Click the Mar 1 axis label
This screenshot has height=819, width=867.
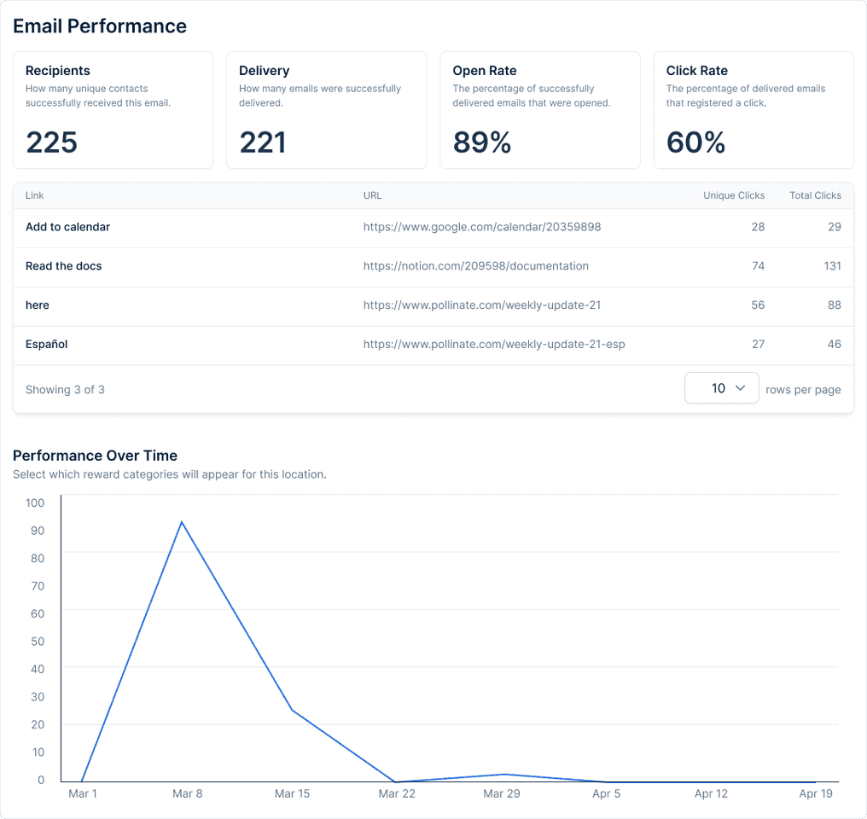point(83,793)
